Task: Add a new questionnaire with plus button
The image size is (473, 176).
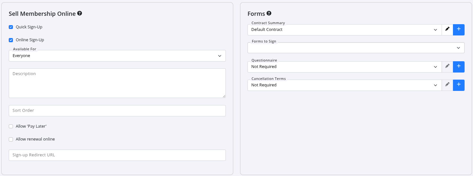Action: coord(458,66)
